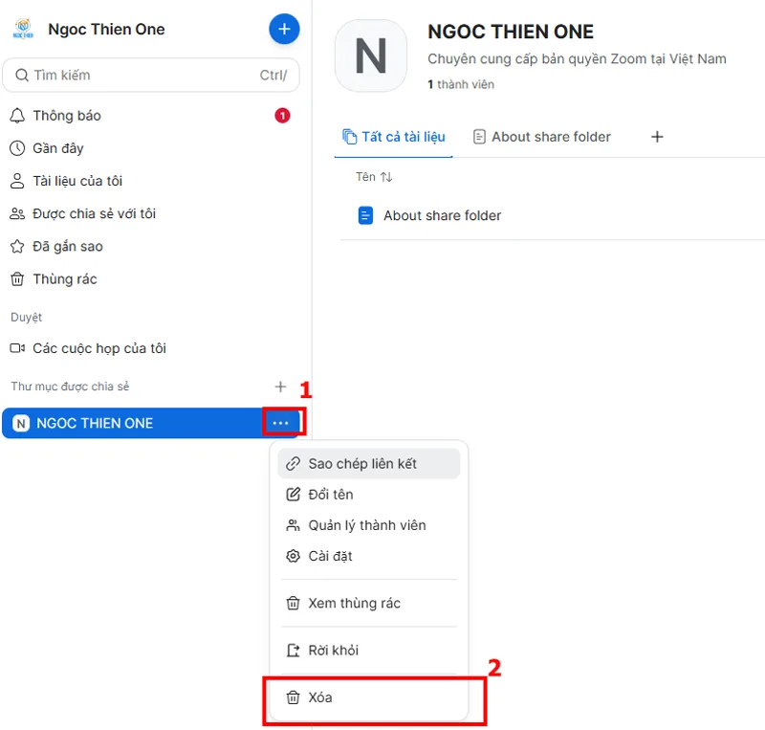Click the large N folder avatar

[x=371, y=56]
